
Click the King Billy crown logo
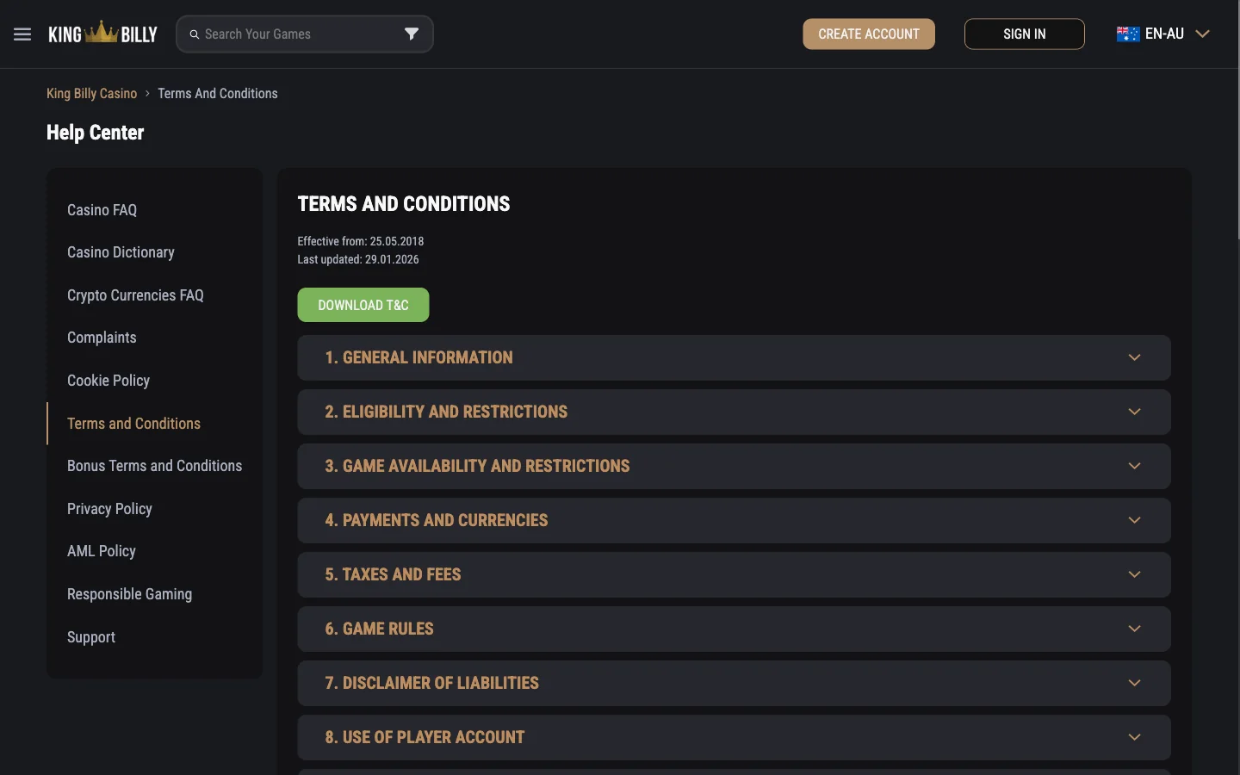coord(102,34)
